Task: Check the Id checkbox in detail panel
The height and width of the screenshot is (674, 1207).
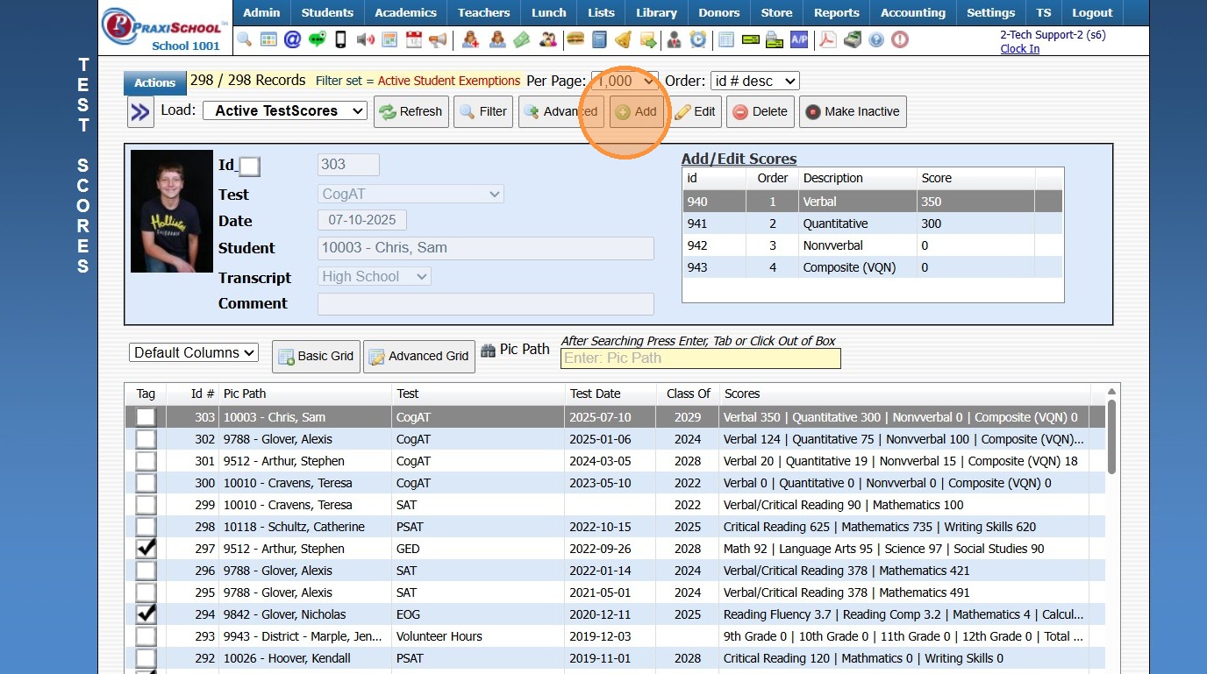Action: [250, 167]
